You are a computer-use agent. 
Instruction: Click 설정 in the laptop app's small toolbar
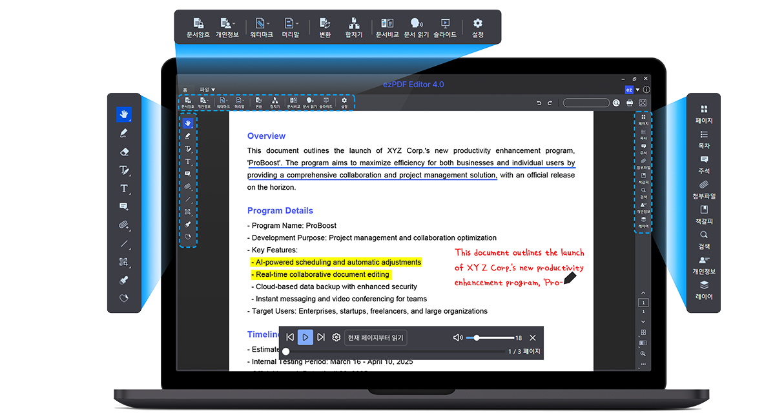pos(344,102)
